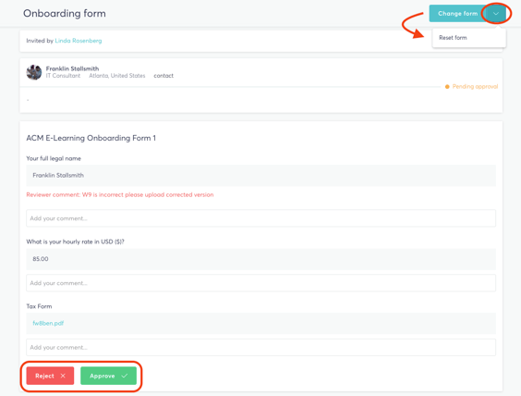
Task: Click the Change form button
Action: click(457, 14)
